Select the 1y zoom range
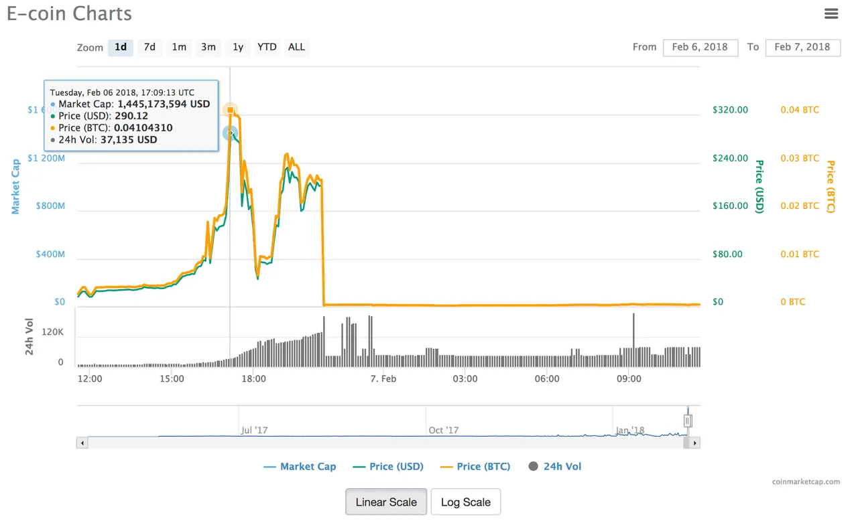The height and width of the screenshot is (521, 858). [x=238, y=47]
